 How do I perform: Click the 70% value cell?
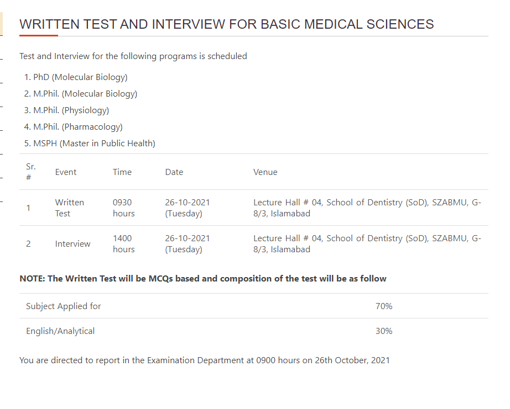(384, 306)
